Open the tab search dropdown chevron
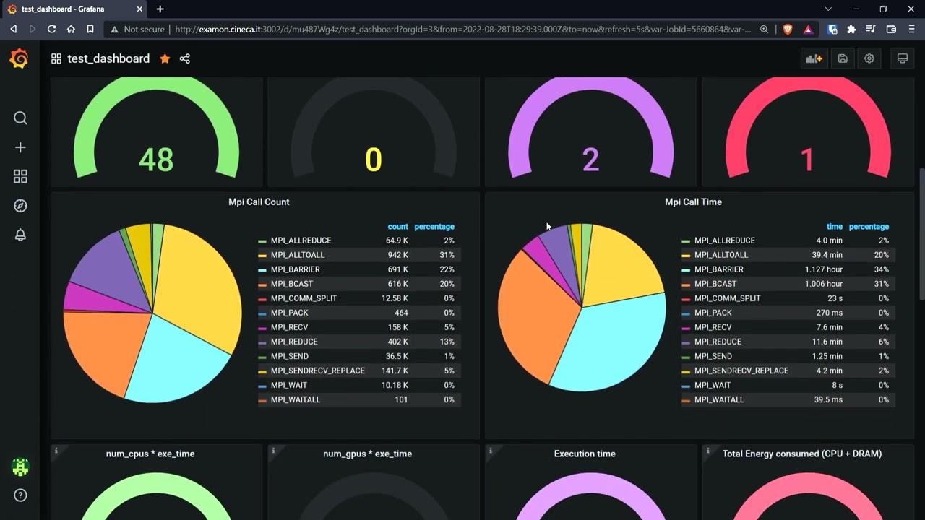Image resolution: width=925 pixels, height=520 pixels. point(828,9)
